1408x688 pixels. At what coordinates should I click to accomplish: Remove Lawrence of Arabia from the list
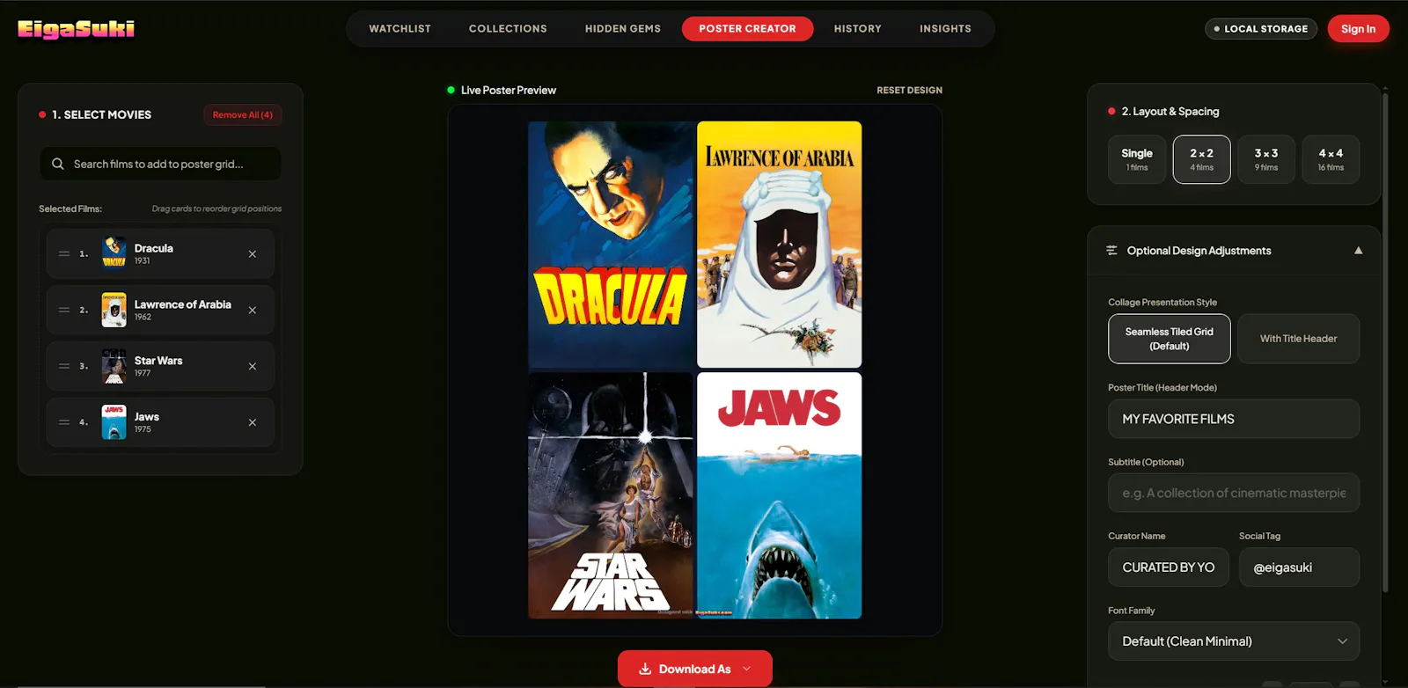pyautogui.click(x=253, y=311)
